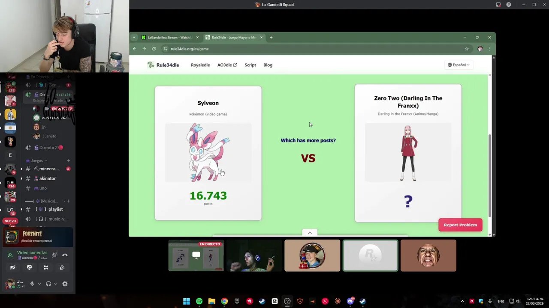Close the Rule34dle browser tab
Screen dimensions: 549x308
261,37
